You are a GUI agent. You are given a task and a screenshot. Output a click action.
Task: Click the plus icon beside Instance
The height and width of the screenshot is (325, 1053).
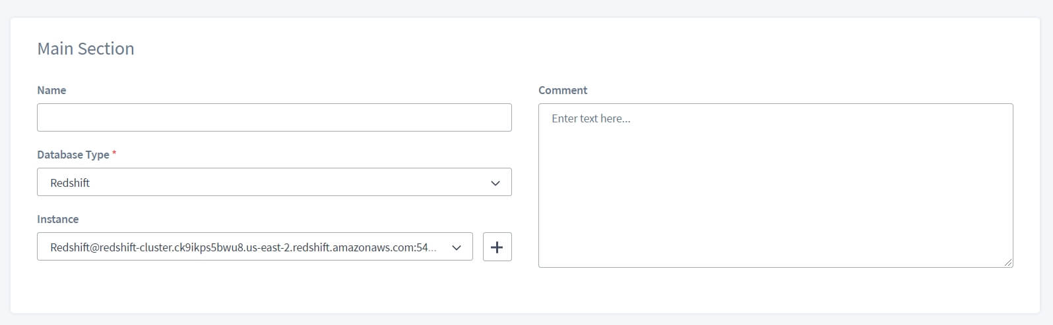(x=497, y=247)
